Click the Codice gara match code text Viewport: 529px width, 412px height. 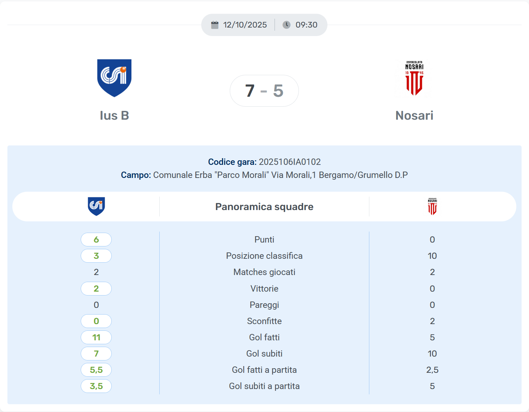click(x=289, y=162)
